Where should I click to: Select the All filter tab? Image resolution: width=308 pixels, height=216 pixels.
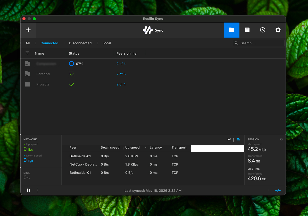pos(28,43)
